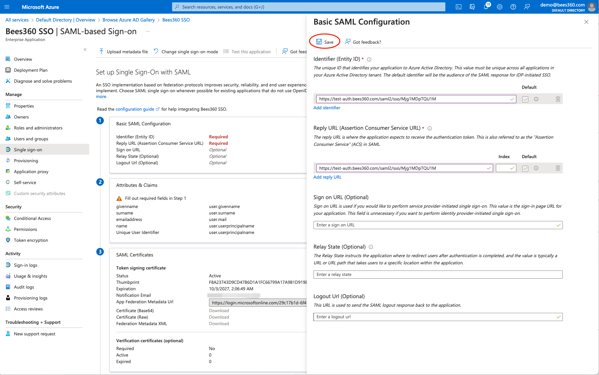599x375 pixels.
Task: Click the Relay State input field
Action: click(x=438, y=275)
